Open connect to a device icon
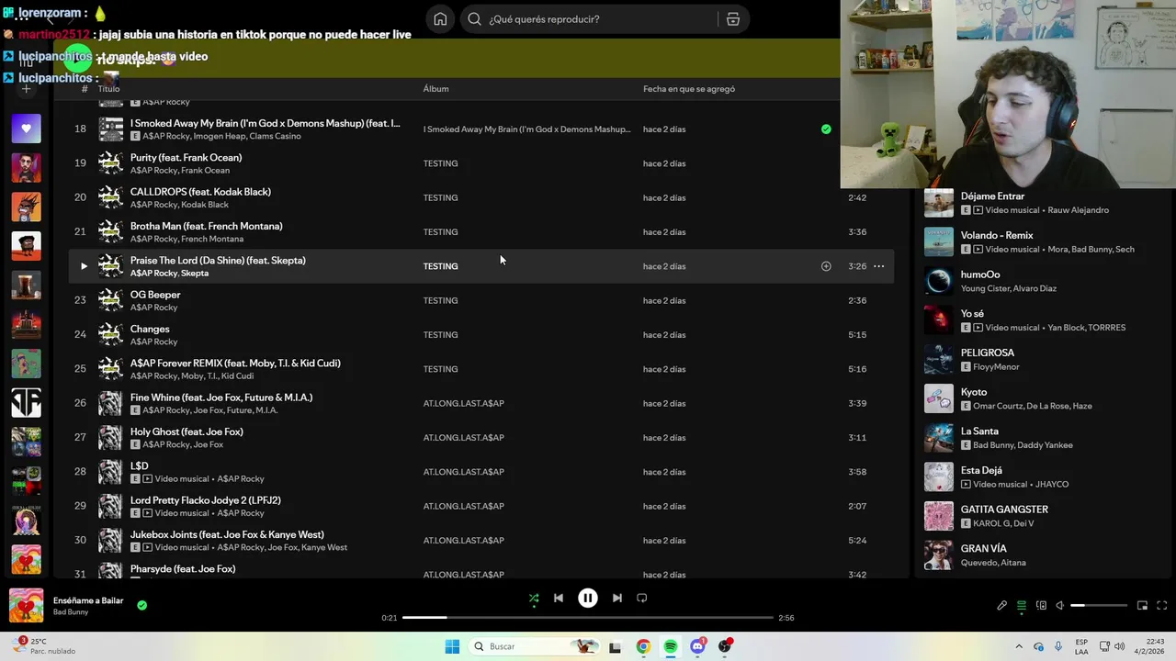Image resolution: width=1176 pixels, height=661 pixels. [x=1041, y=606]
